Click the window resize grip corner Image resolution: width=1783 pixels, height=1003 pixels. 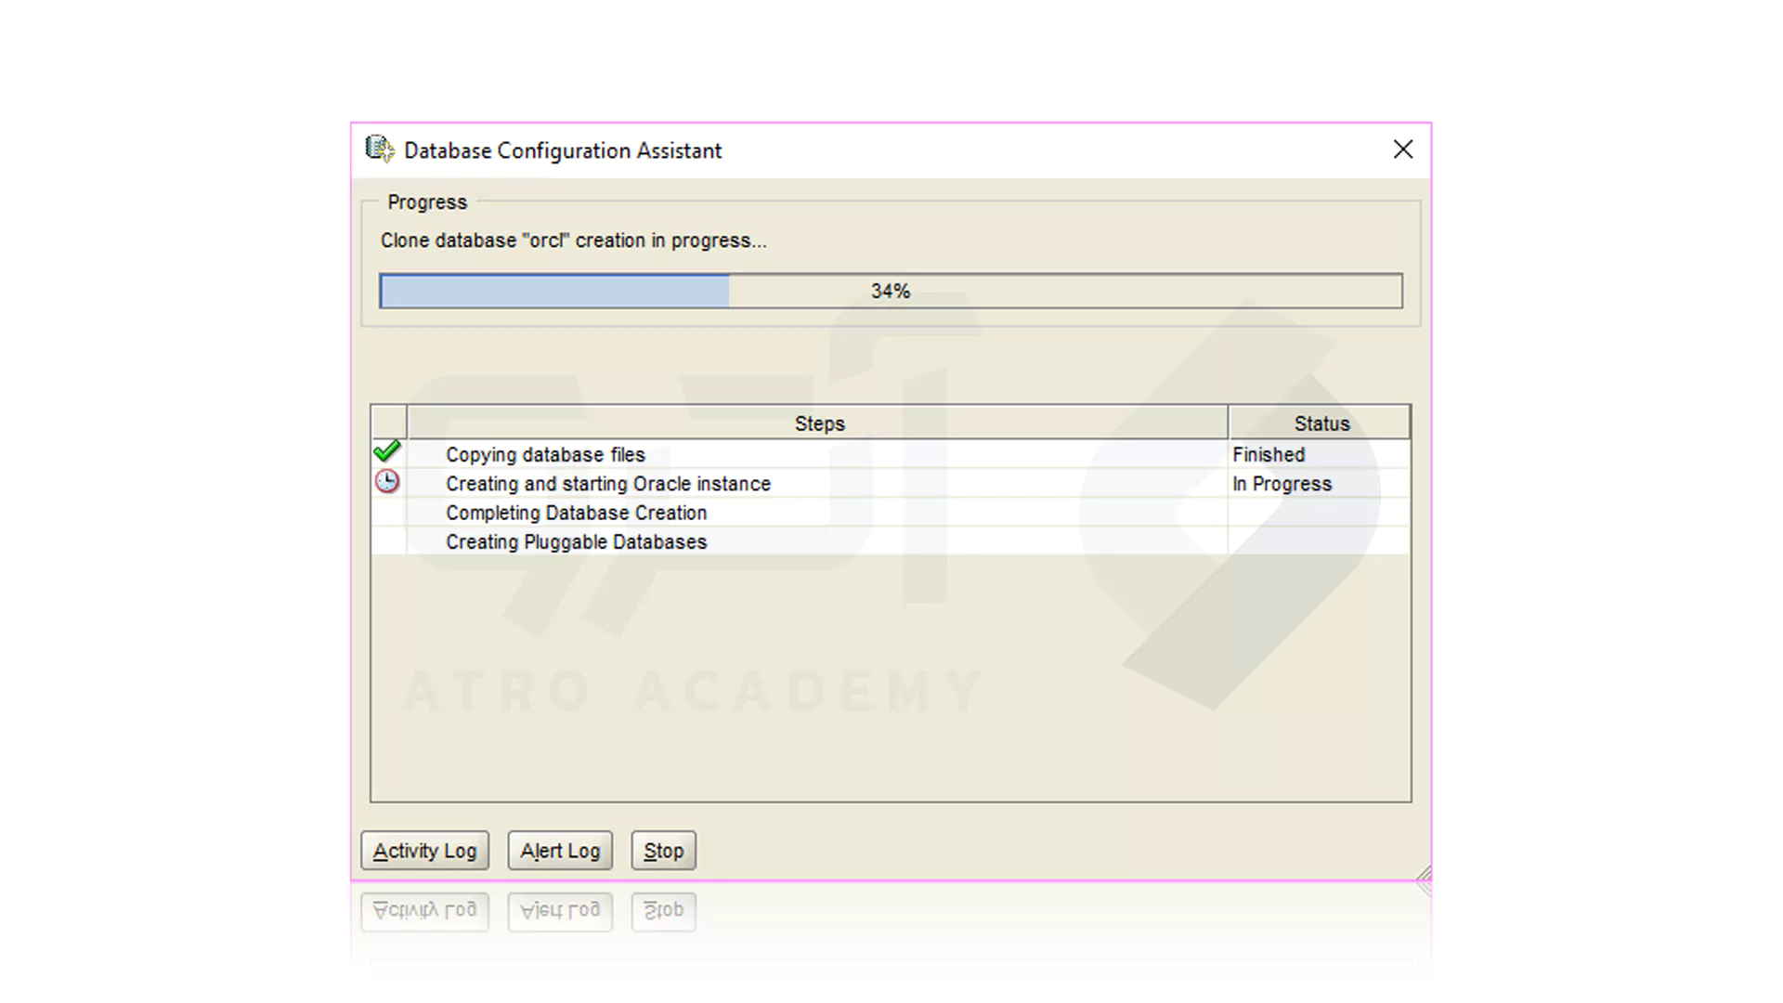1423,873
